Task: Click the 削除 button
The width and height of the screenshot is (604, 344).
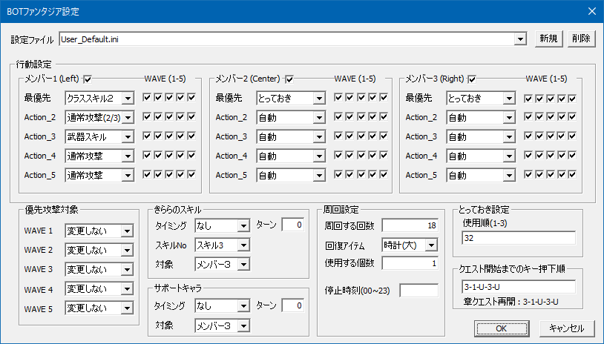Action: pos(582,39)
